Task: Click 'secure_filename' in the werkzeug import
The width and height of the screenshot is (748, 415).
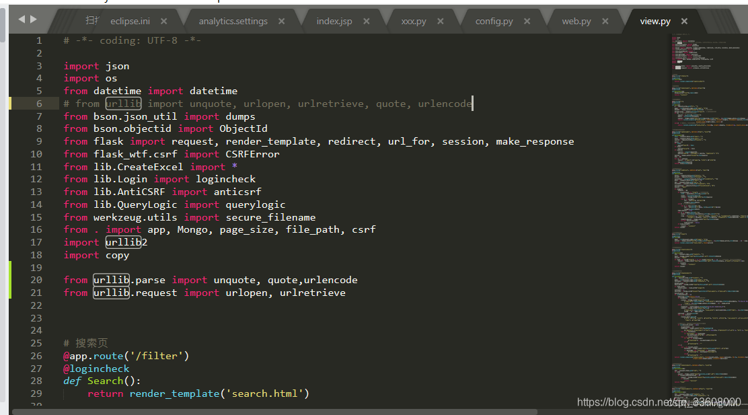Action: tap(270, 217)
